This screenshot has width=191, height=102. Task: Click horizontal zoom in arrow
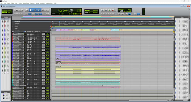[22, 10]
